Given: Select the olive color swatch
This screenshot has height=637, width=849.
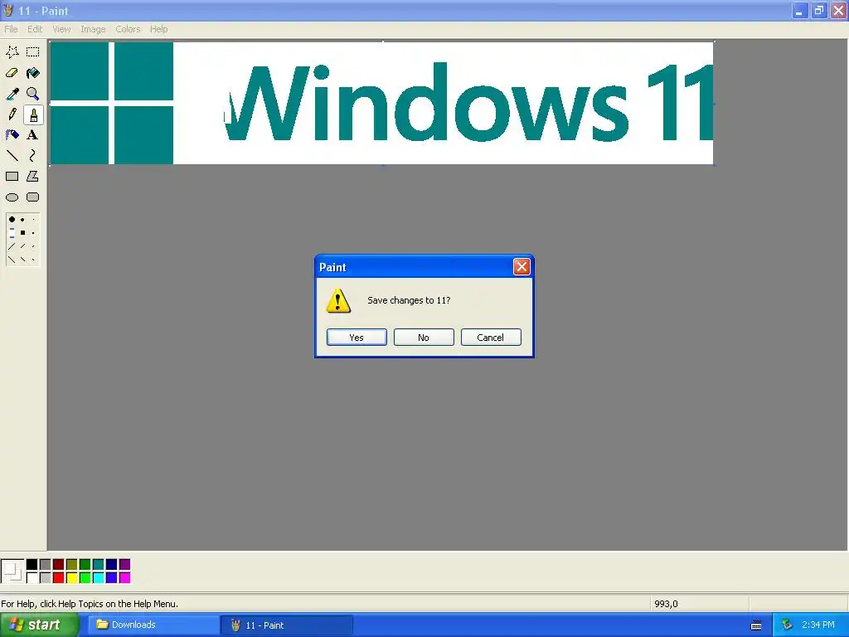Looking at the screenshot, I should click(x=71, y=565).
